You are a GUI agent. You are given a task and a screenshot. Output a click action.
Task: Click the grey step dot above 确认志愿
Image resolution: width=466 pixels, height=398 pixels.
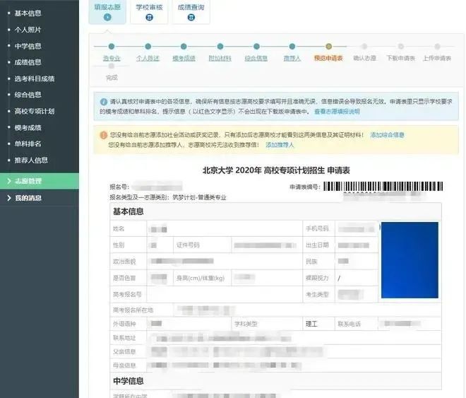[x=364, y=47]
